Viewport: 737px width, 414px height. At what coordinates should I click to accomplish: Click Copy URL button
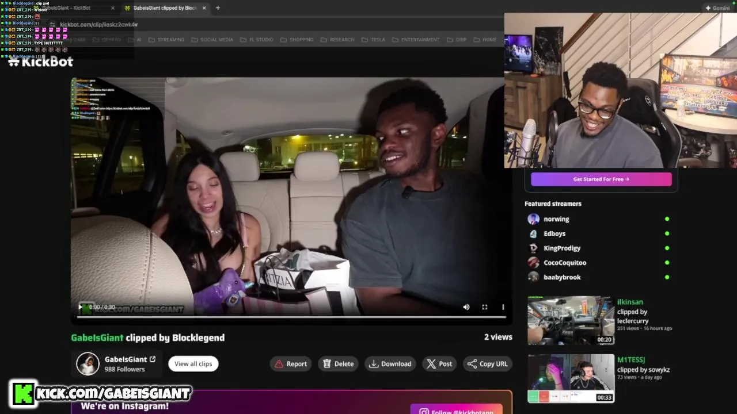tap(488, 363)
